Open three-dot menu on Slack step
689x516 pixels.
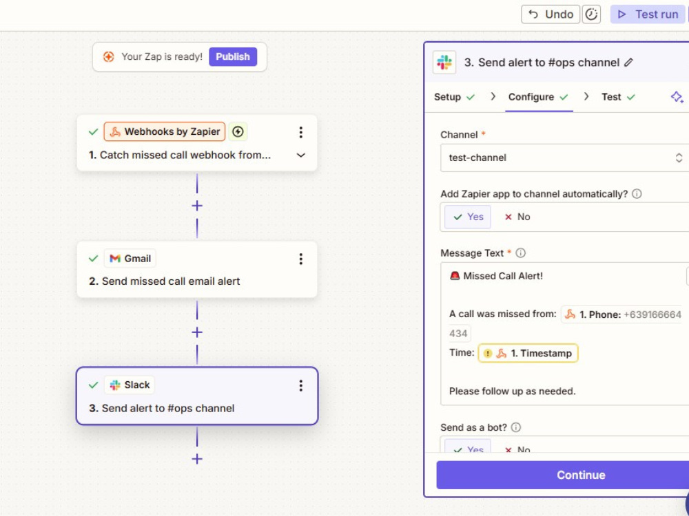(x=301, y=386)
